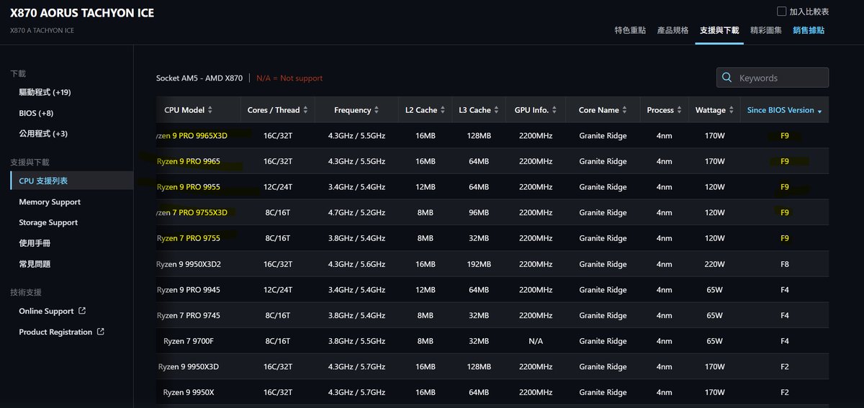The image size is (864, 408).
Task: Click X870 AORUS TACHYON ICE title
Action: pyautogui.click(x=82, y=13)
